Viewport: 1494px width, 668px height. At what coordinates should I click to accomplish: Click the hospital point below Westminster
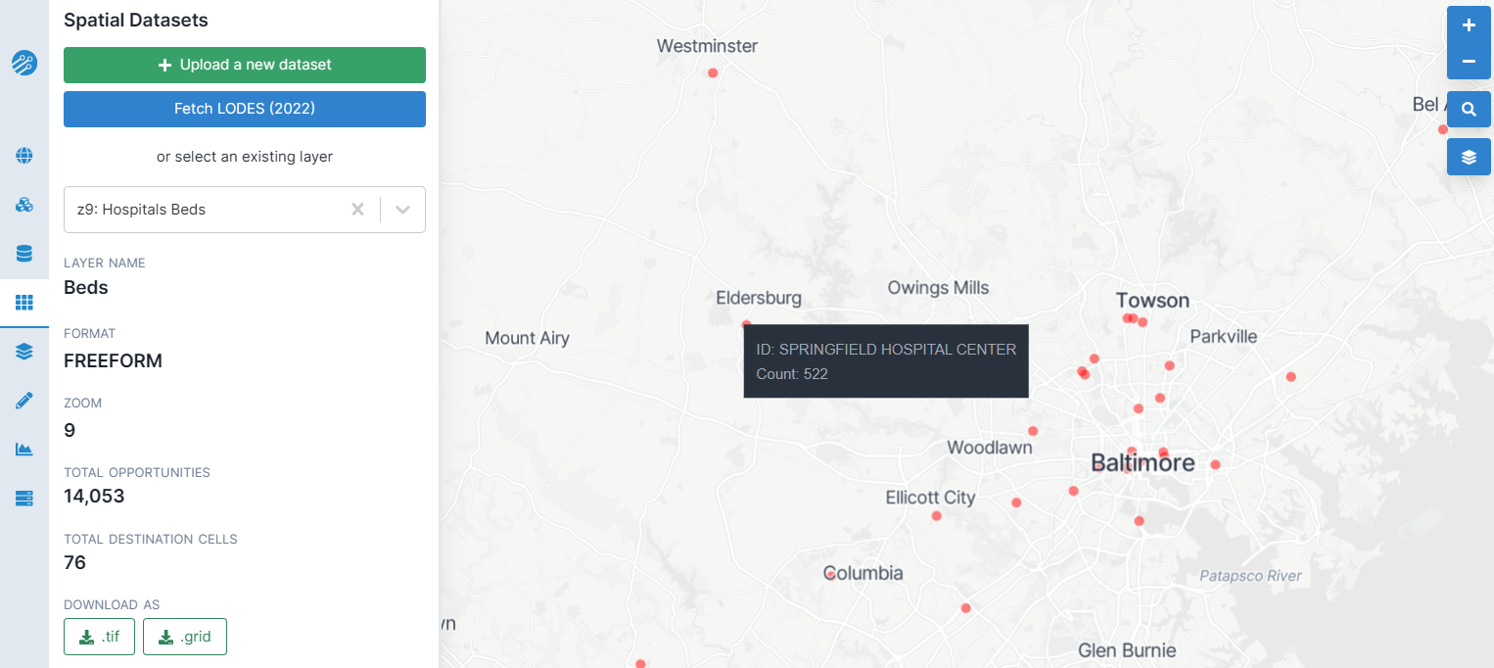pyautogui.click(x=713, y=72)
